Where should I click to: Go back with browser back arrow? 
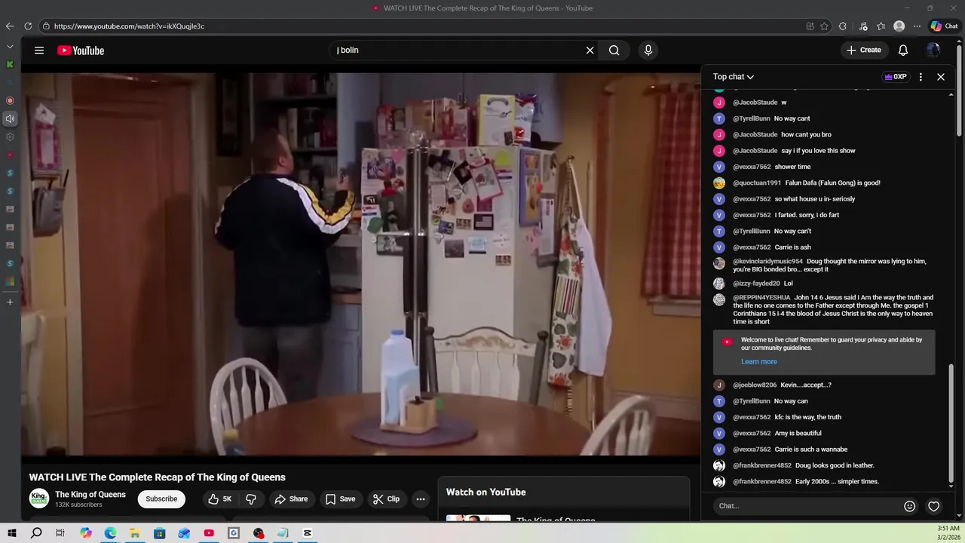point(10,26)
